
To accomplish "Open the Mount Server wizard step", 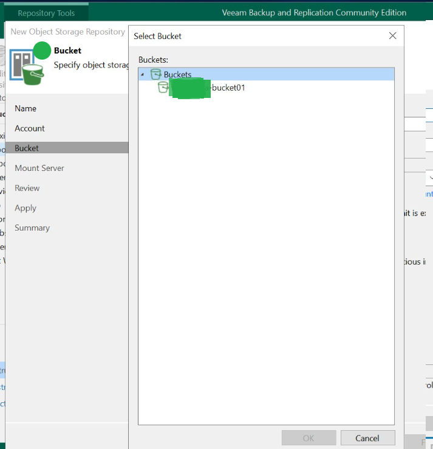I will point(39,168).
